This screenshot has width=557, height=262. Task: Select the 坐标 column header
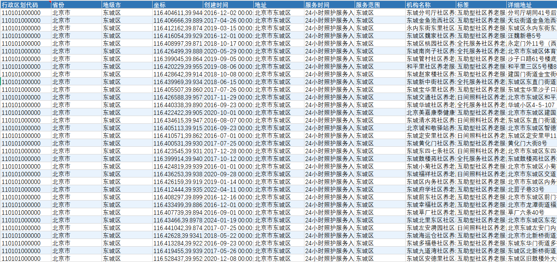pyautogui.click(x=177, y=5)
